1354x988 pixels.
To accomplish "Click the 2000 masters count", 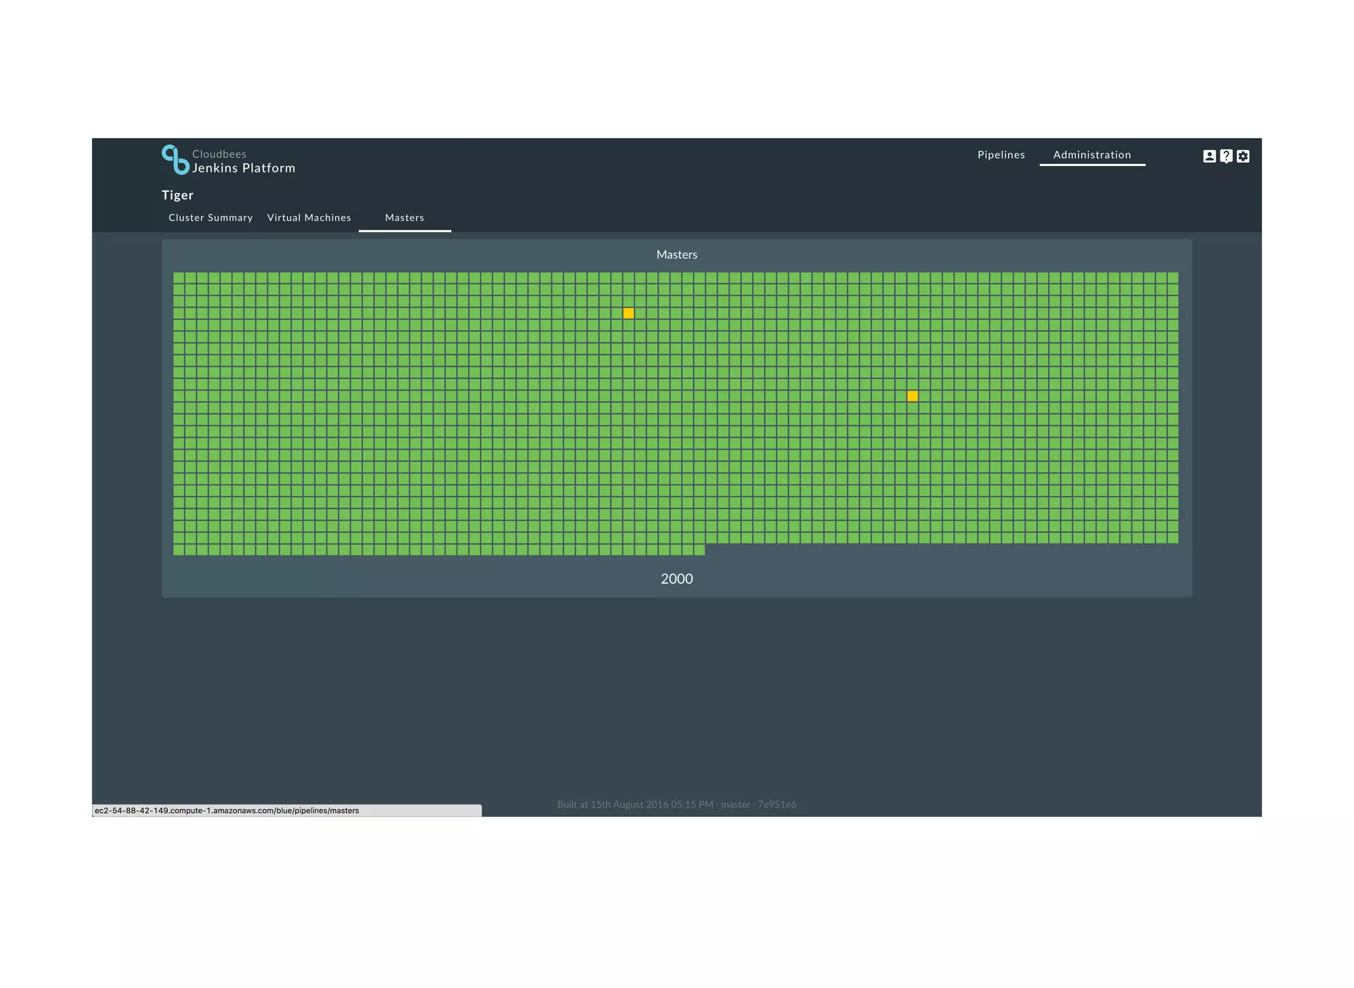I will (x=676, y=579).
